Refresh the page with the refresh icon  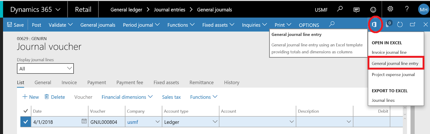(400, 25)
